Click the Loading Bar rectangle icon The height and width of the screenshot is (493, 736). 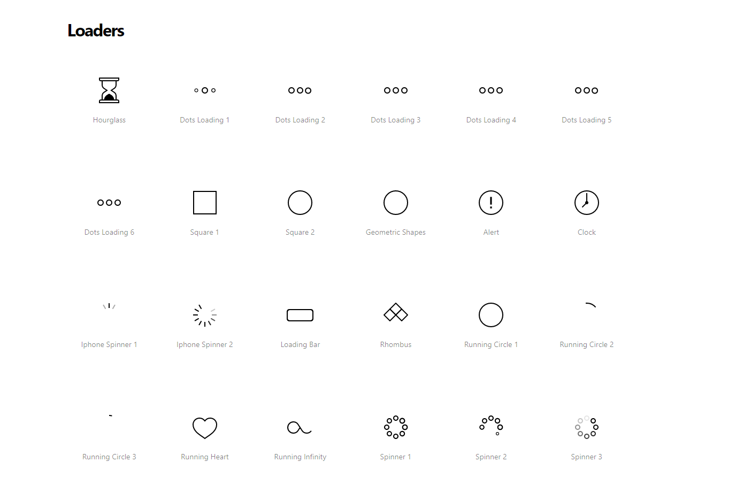pos(300,315)
